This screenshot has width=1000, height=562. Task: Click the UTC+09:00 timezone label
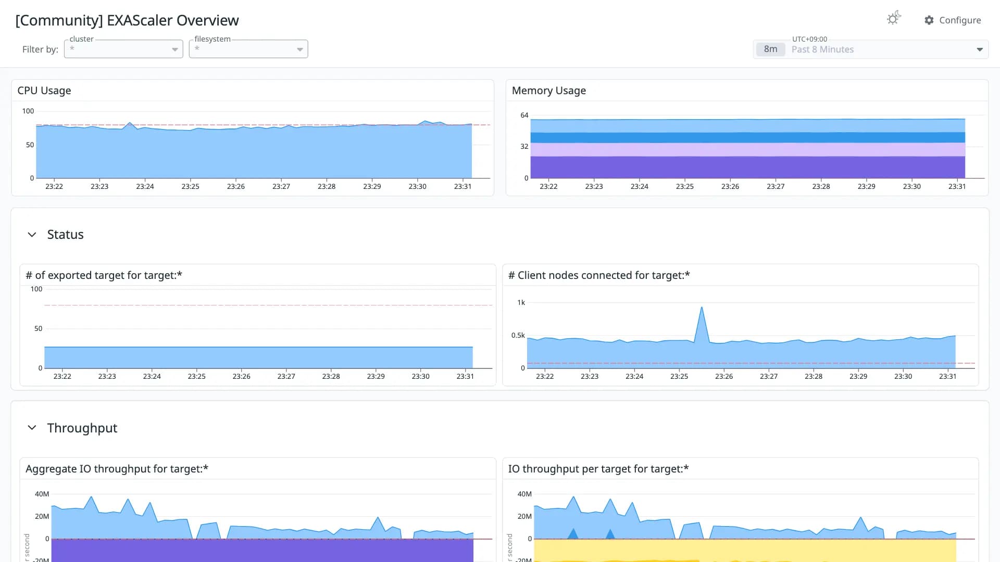coord(809,39)
